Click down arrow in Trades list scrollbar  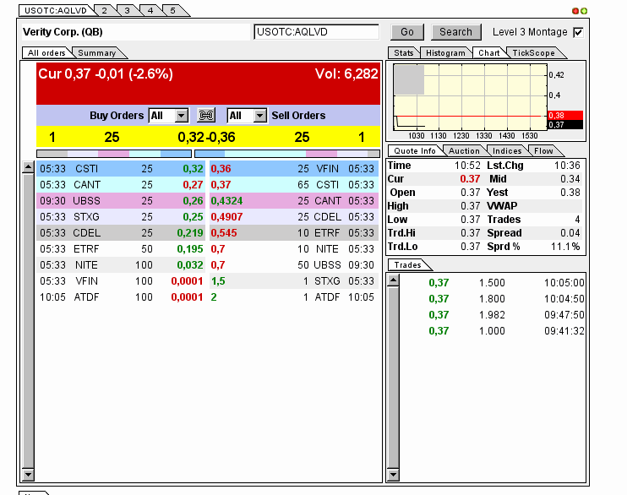coord(393,475)
